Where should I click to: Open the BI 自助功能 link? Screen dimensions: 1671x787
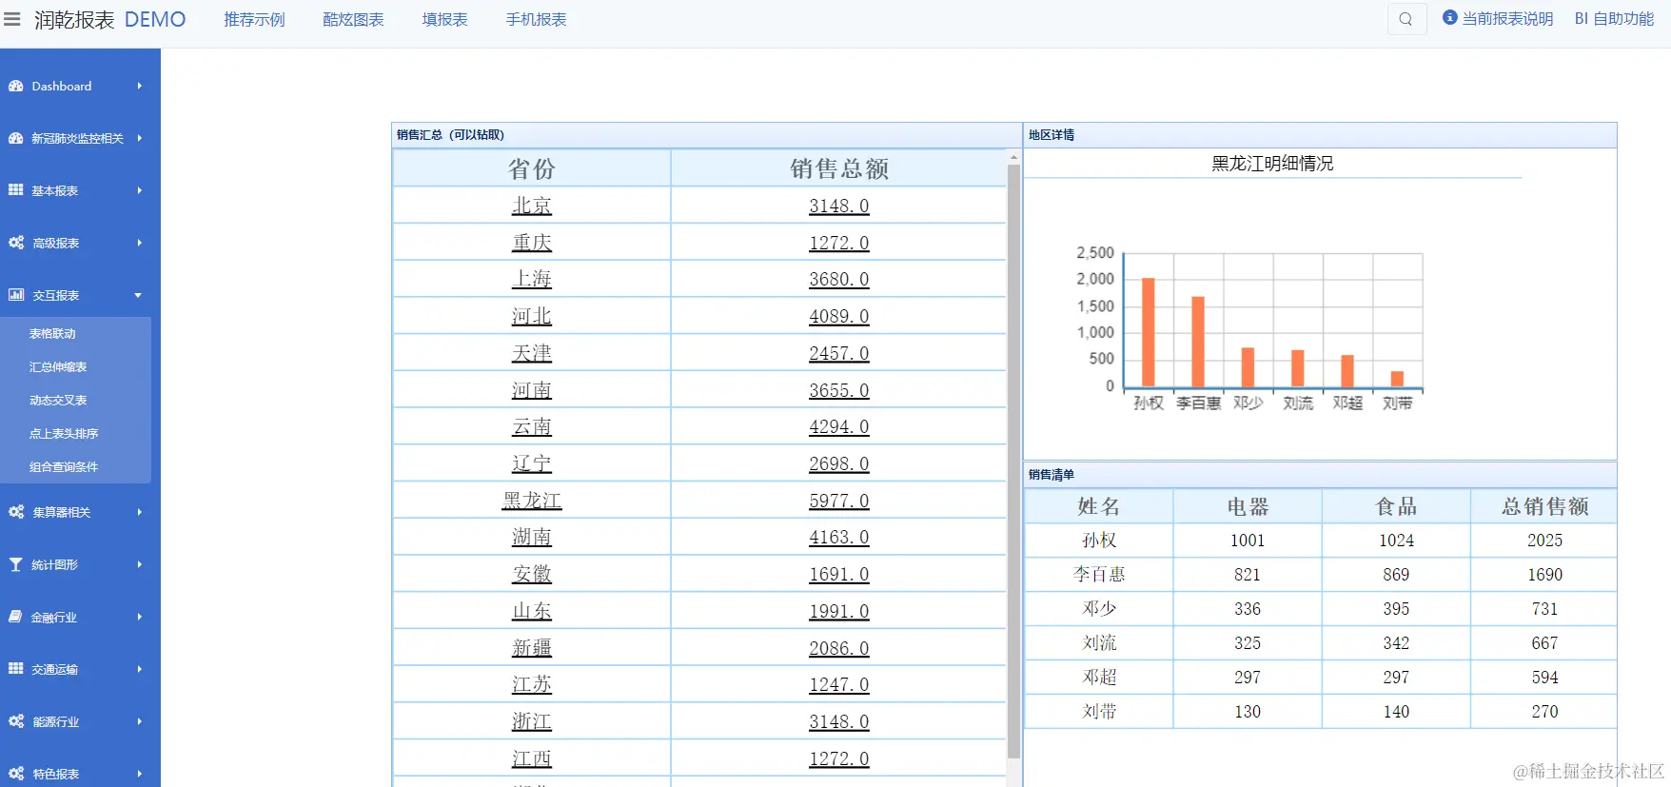pyautogui.click(x=1614, y=19)
